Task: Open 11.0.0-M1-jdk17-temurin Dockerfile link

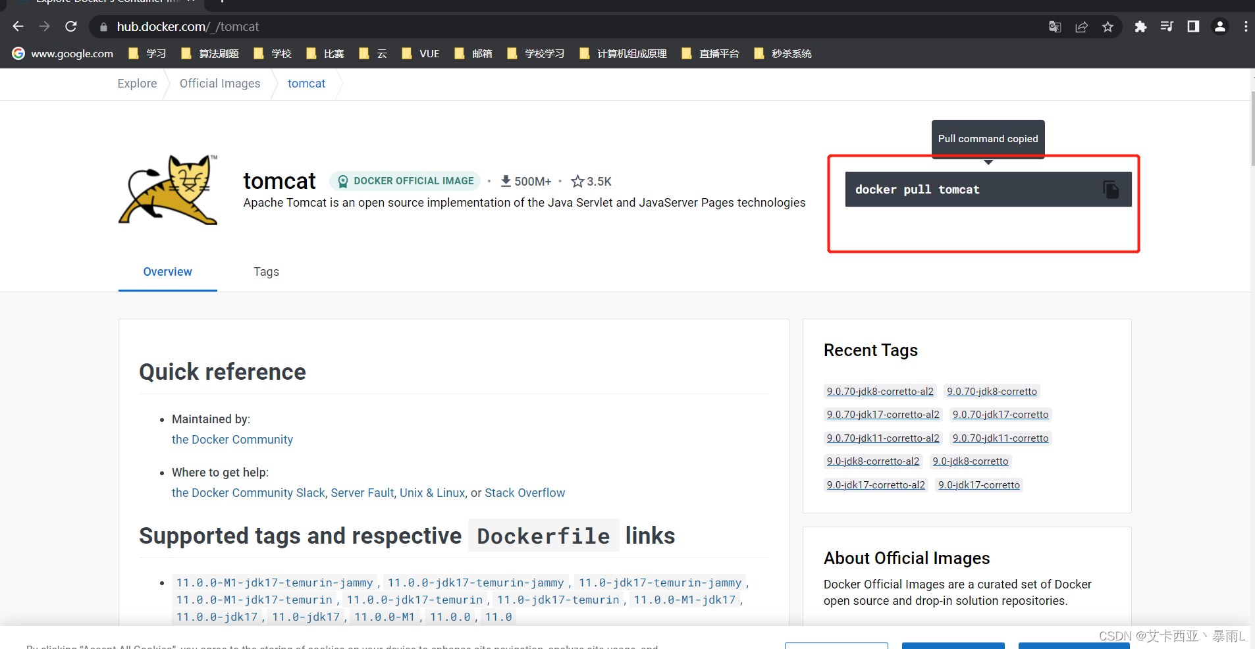Action: 254,600
